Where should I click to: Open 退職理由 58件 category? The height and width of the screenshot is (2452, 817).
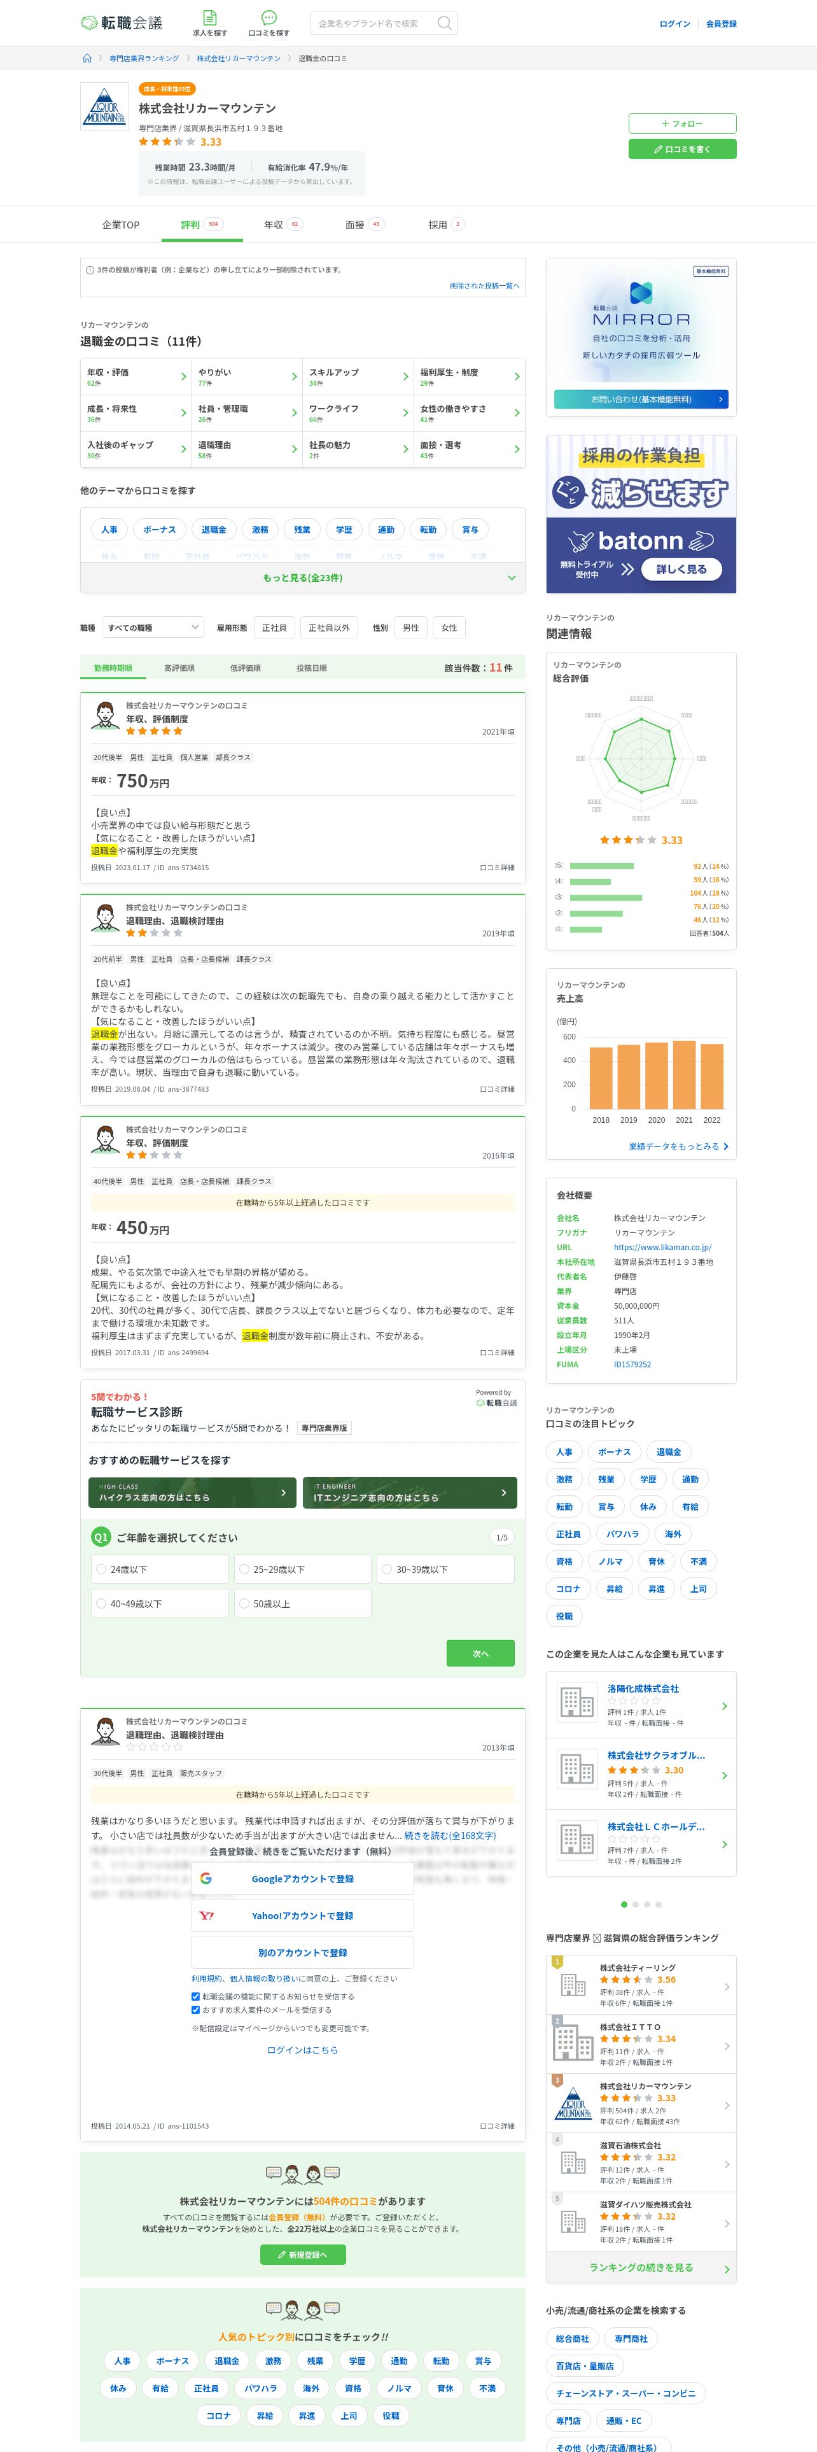coord(248,449)
